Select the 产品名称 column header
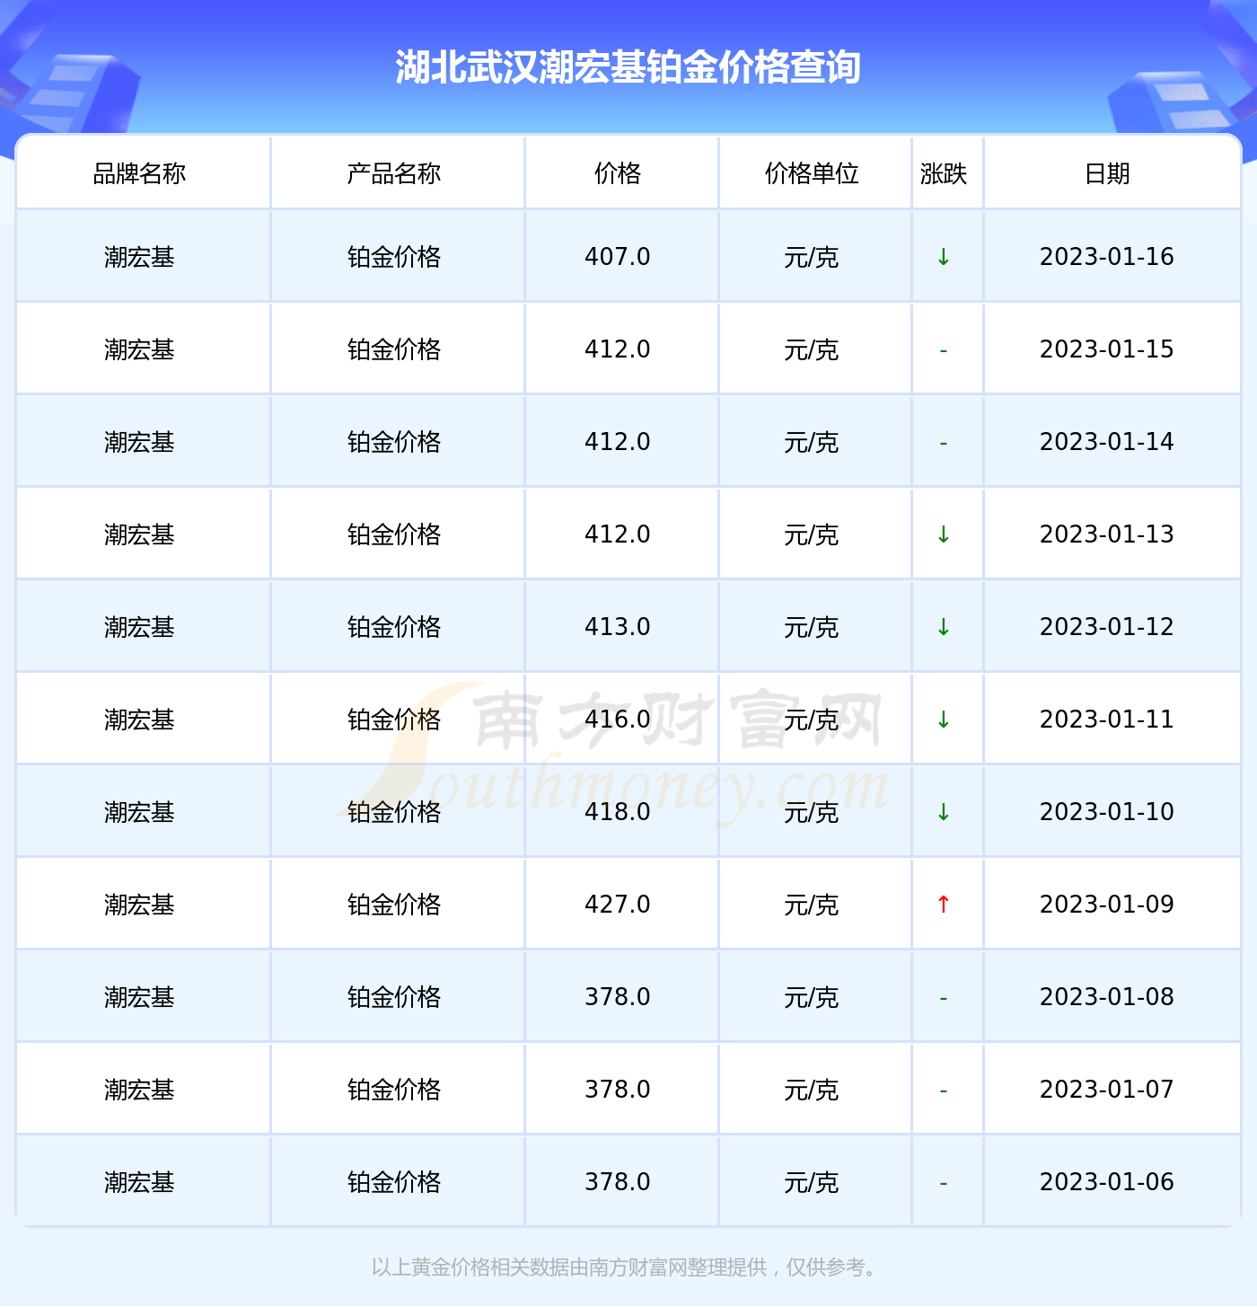 click(394, 173)
